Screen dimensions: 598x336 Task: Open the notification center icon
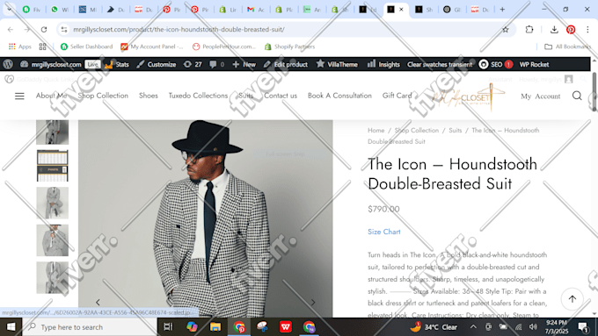point(583,327)
